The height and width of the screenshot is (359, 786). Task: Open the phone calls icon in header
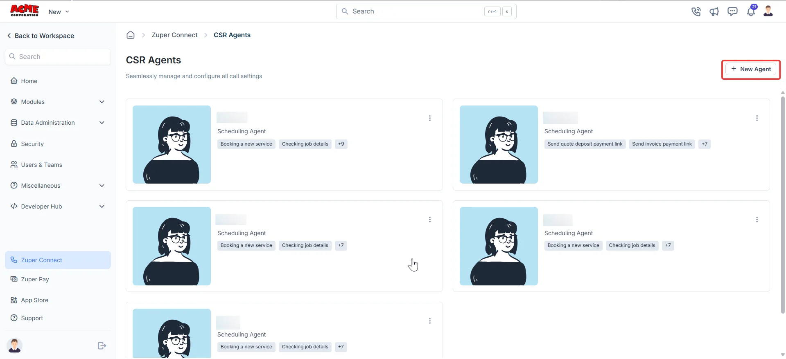pyautogui.click(x=696, y=11)
